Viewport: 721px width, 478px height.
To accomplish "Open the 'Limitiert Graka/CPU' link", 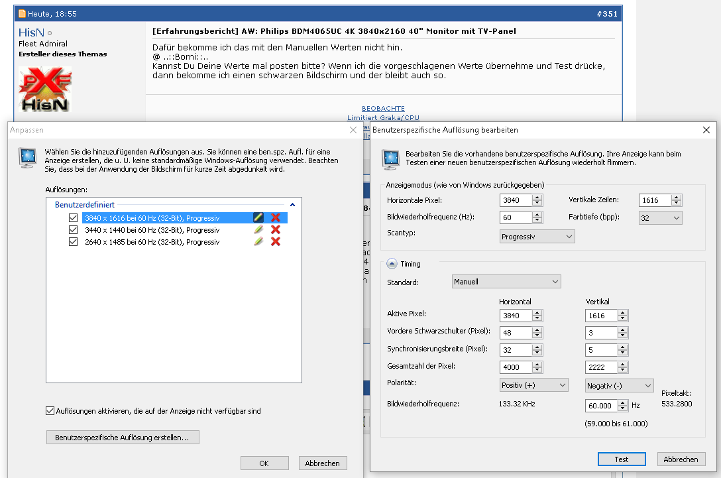I will click(x=383, y=118).
